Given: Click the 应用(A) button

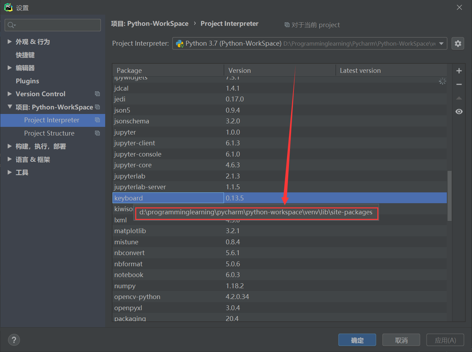Looking at the screenshot, I should click(445, 340).
